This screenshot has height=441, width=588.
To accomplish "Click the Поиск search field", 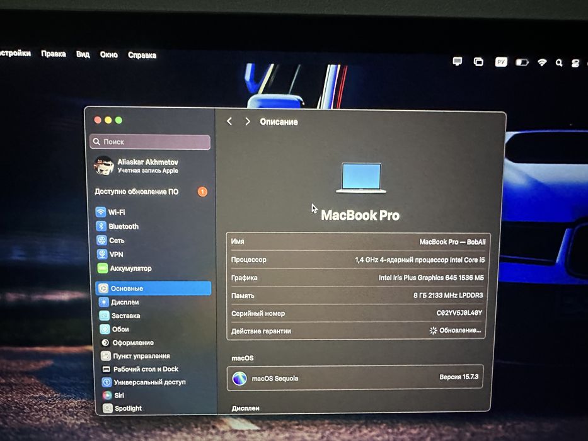I will [150, 142].
